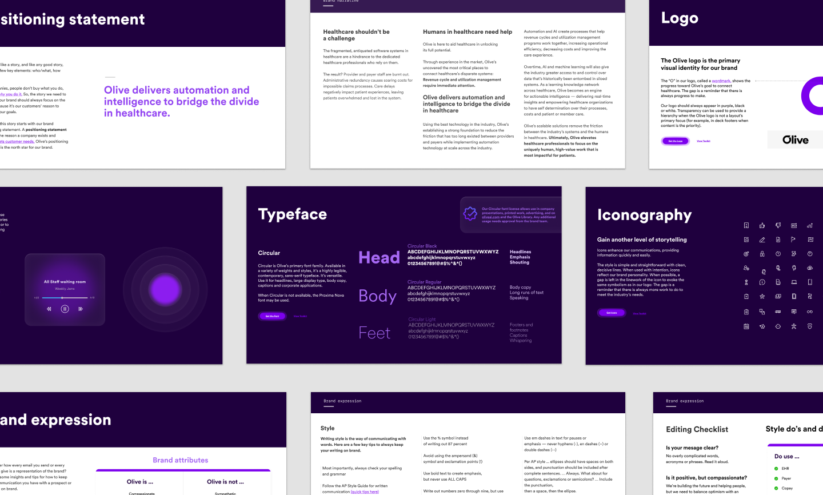Click the thumbs down icon in Iconography grid
The width and height of the screenshot is (823, 495).
tap(778, 225)
